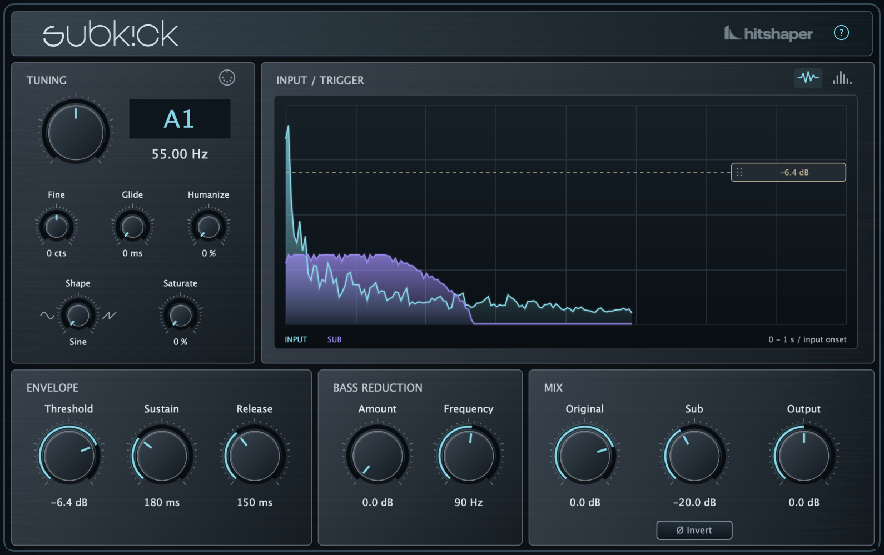Select the sawtooth wave shape icon

(x=109, y=316)
